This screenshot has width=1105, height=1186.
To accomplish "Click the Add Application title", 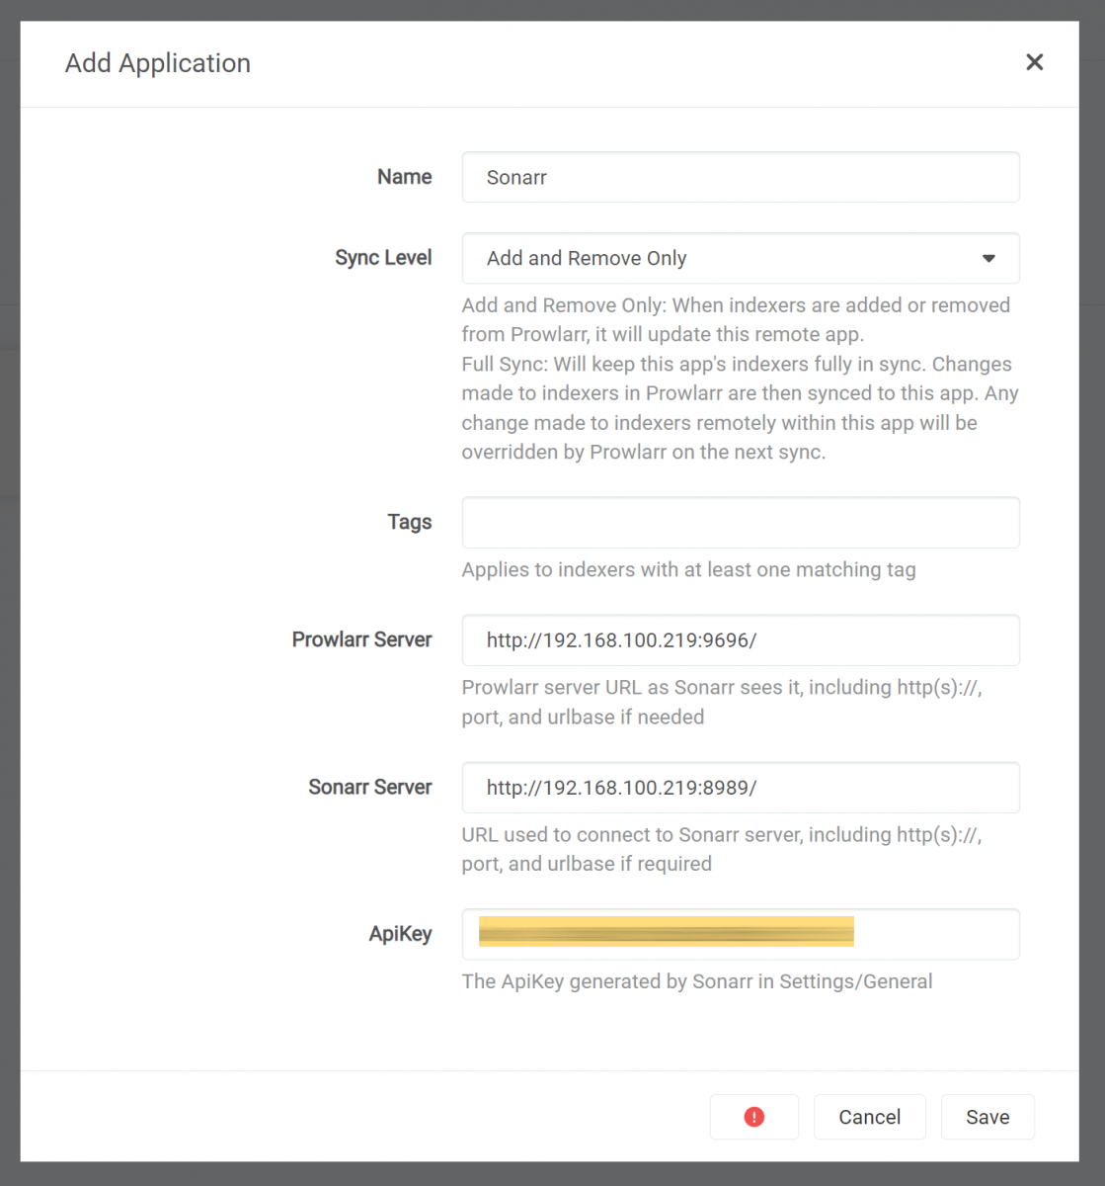I will pyautogui.click(x=158, y=63).
